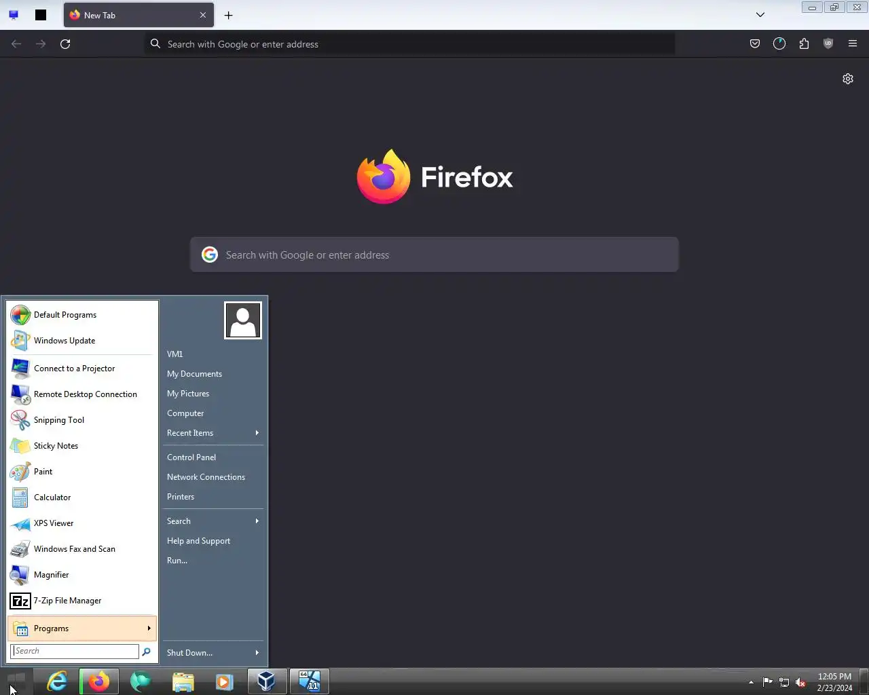This screenshot has height=695, width=869.
Task: Click the Windows Start button
Action: coord(16,681)
